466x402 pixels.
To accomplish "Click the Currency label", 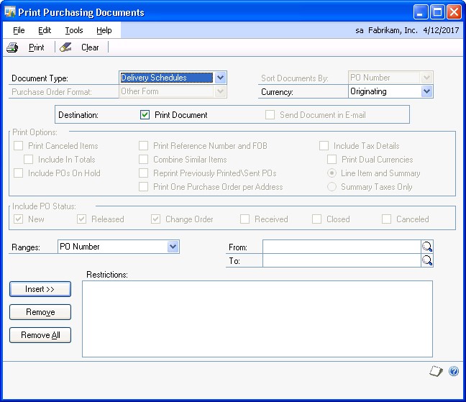I will pyautogui.click(x=277, y=92).
